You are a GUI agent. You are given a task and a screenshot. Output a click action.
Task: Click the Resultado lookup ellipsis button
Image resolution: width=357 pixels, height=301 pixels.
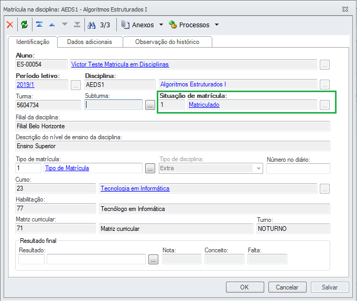point(153,260)
